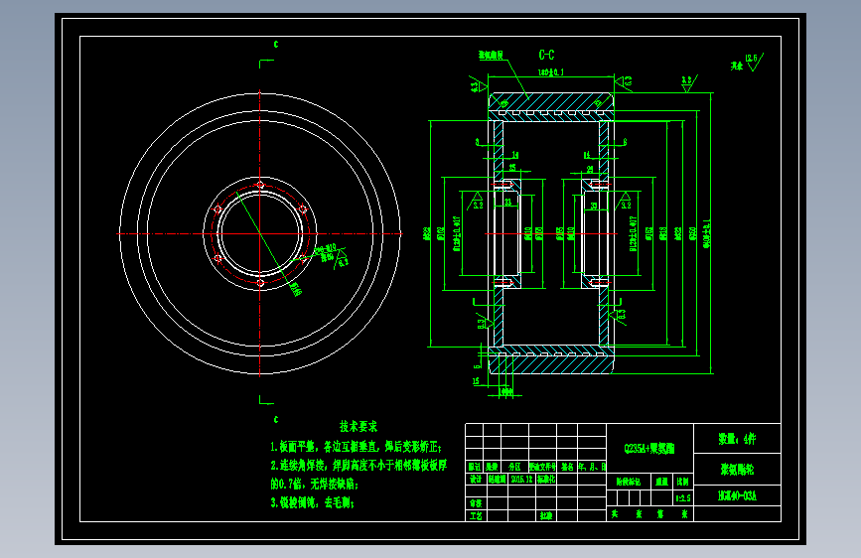Click the 比例 header cell

682,482
